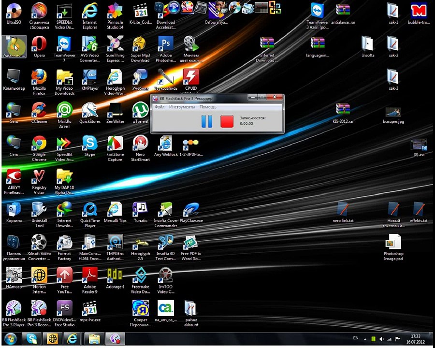The image size is (435, 348).
Task: Switch to BB FlashBack taskbar button
Action: 115,338
